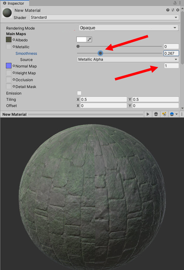The width and height of the screenshot is (184, 270).
Task: Click the empty Occlusion texture slot
Action: (x=9, y=80)
